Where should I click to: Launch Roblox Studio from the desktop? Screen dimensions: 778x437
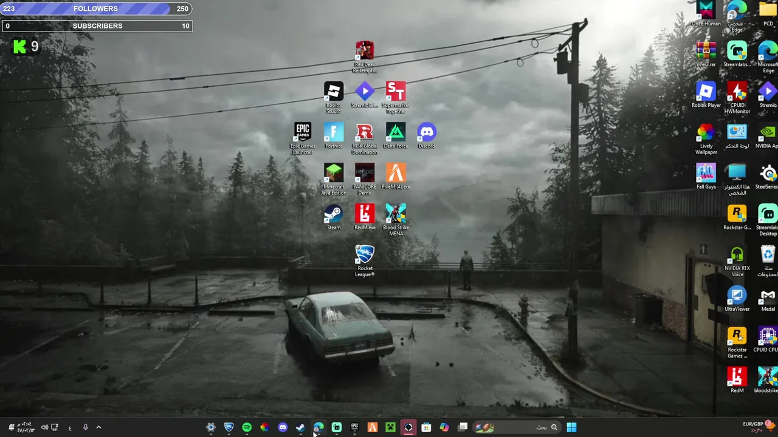[333, 98]
